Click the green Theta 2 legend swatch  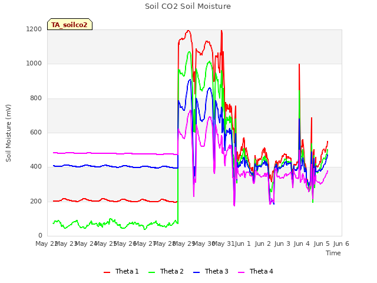pos(152,272)
